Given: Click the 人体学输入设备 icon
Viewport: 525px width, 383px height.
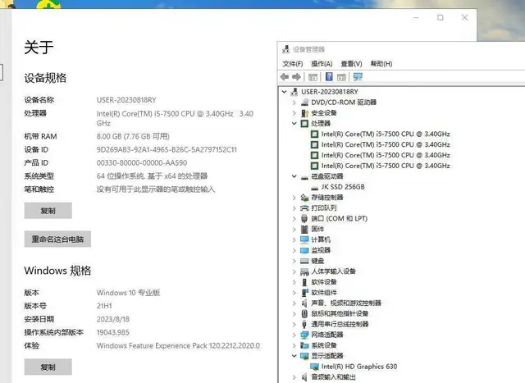Looking at the screenshot, I should coord(304,271).
